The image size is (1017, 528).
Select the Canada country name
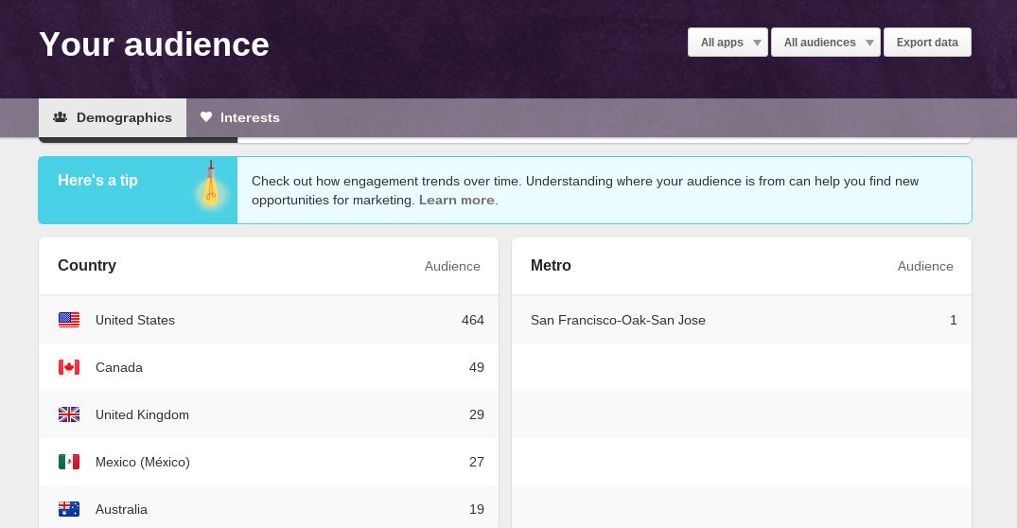coord(118,367)
